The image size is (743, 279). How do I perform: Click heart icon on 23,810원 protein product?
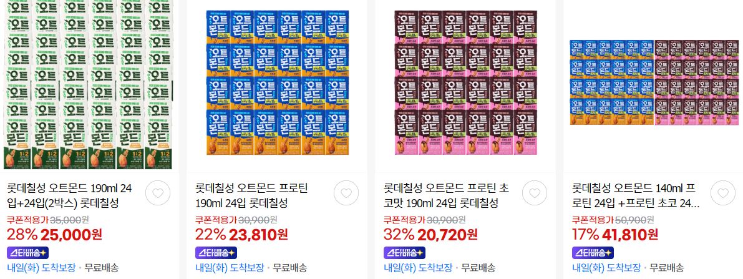coord(346,193)
